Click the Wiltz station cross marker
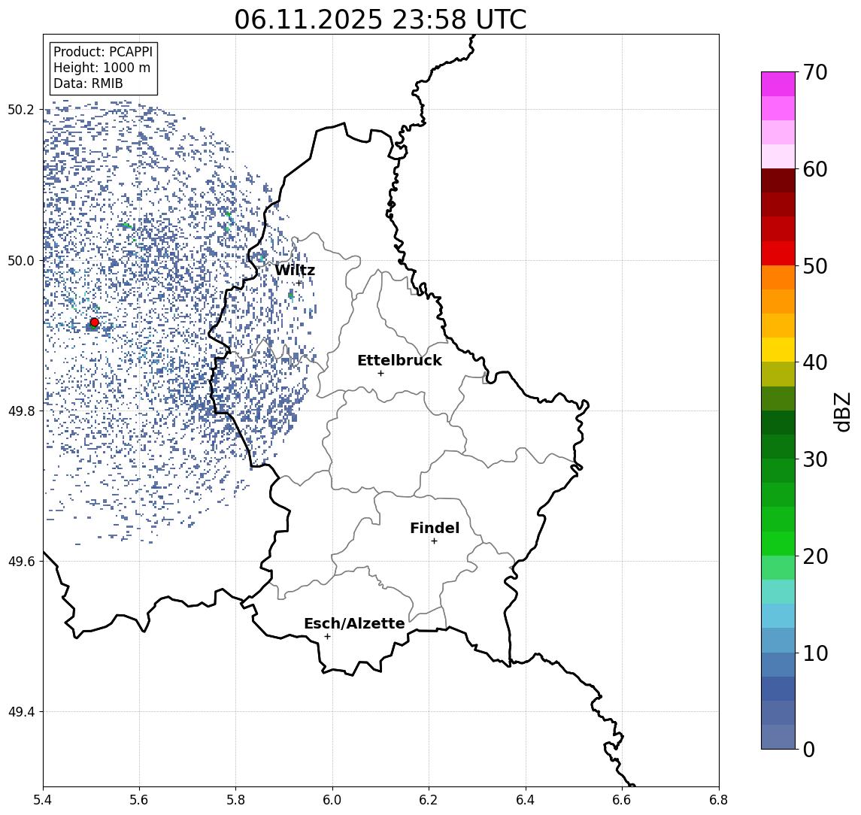This screenshot has height=815, width=861. (x=299, y=283)
